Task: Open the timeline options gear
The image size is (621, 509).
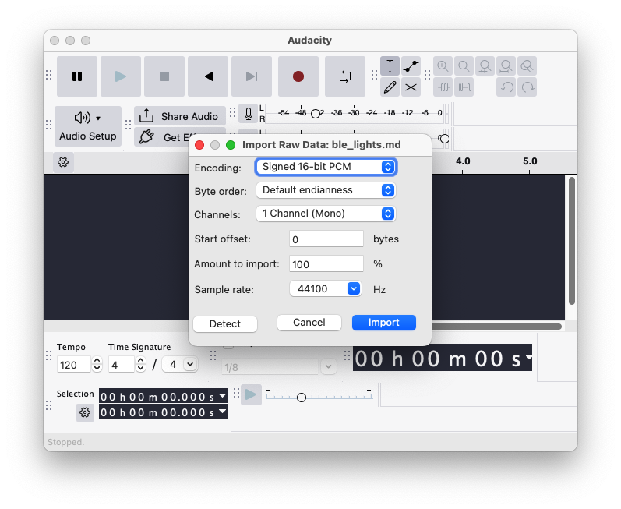Action: 63,162
